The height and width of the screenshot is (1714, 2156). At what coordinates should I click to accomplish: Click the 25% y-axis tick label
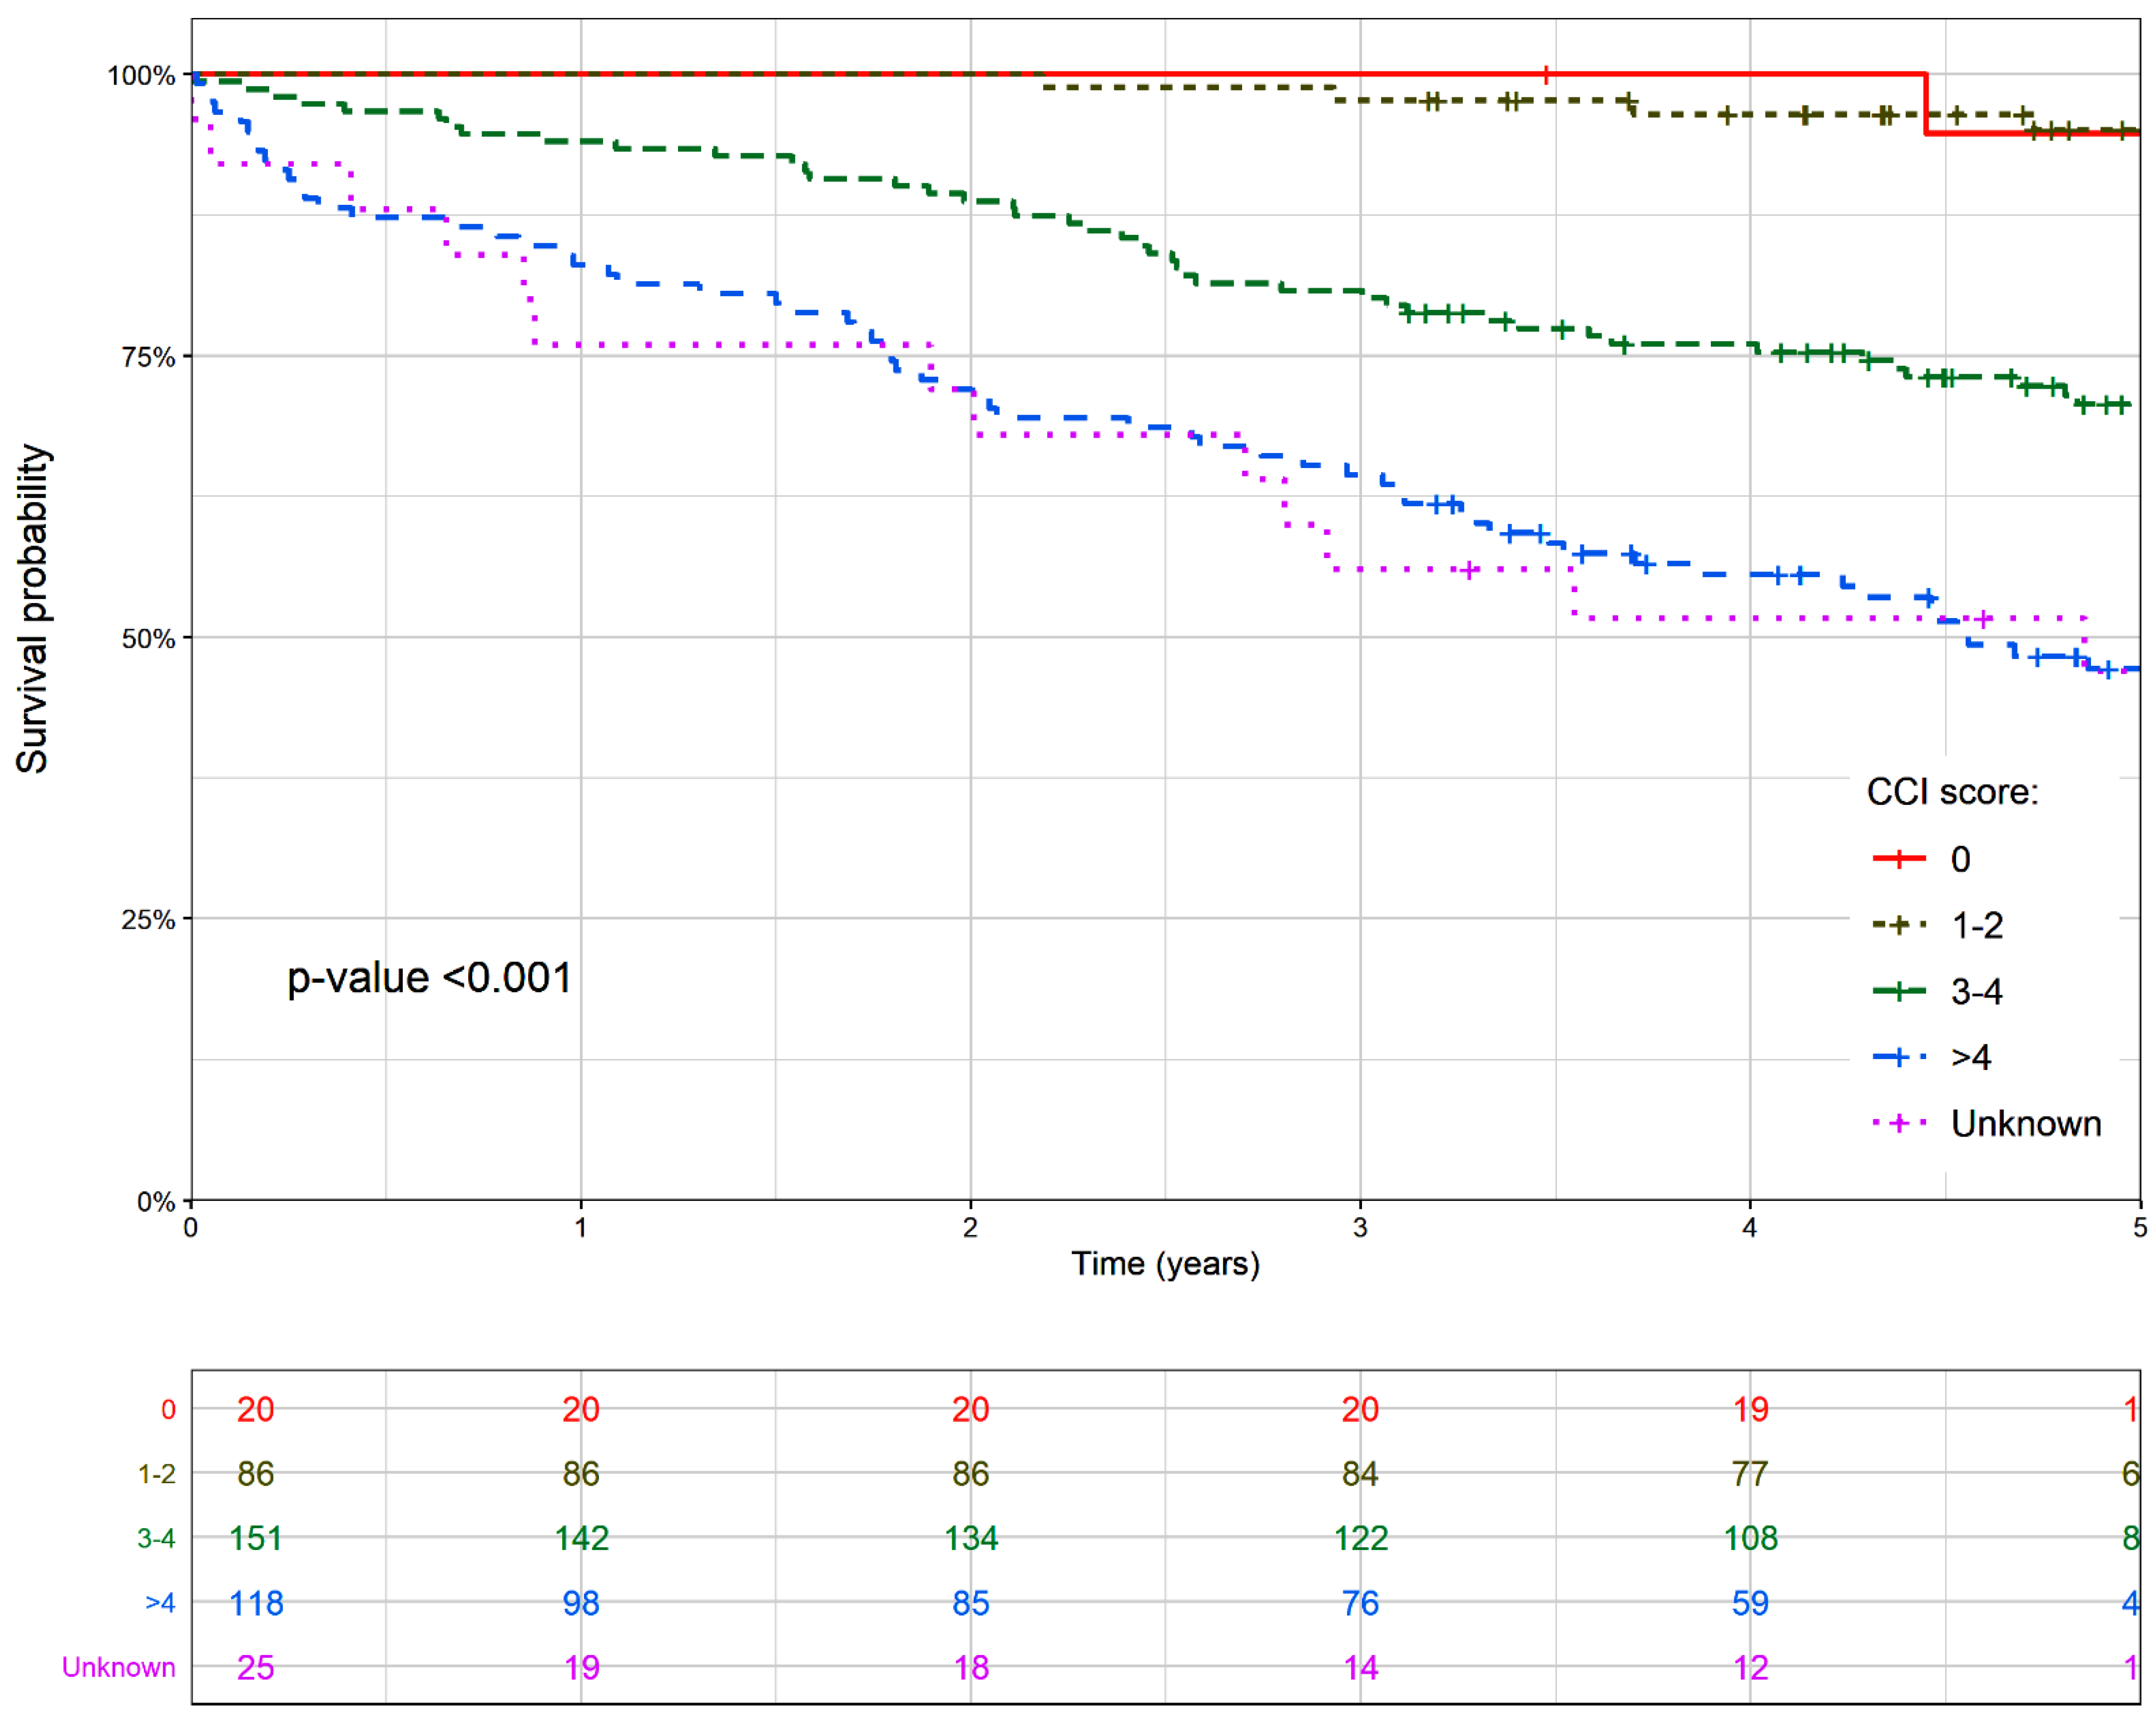point(148,920)
